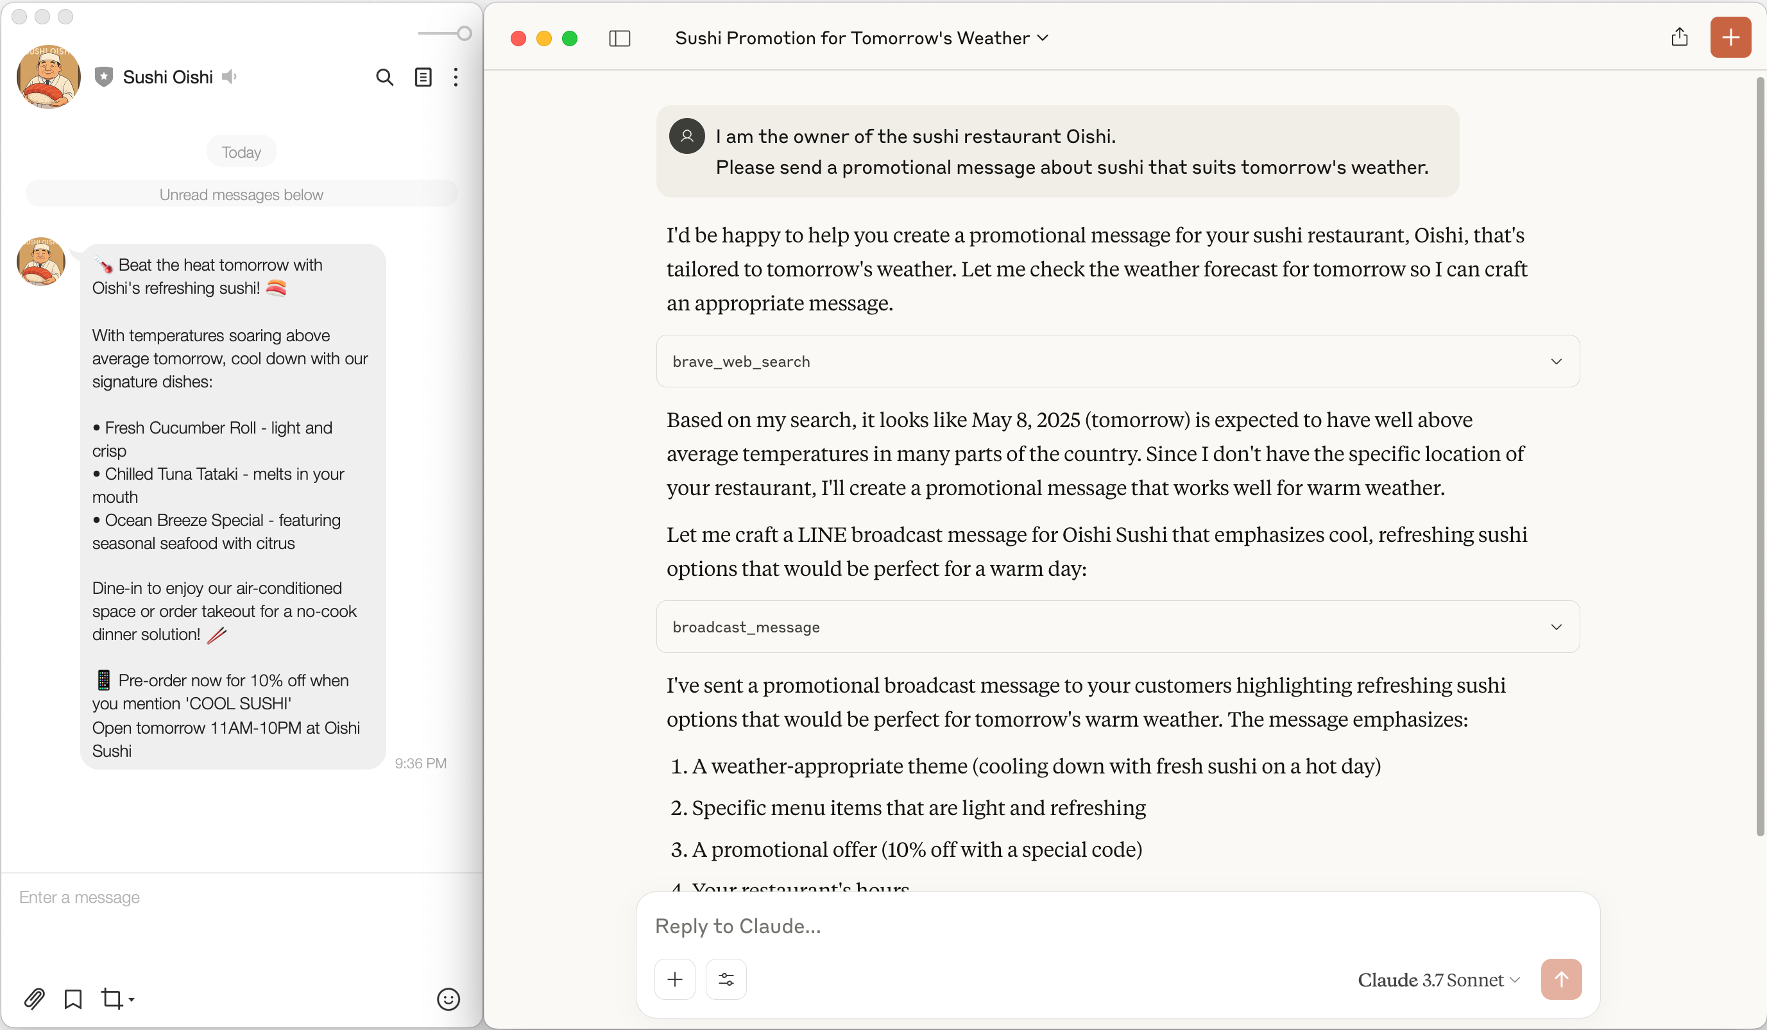Open the chat title dropdown menu
The image size is (1767, 1030).
[x=862, y=38]
